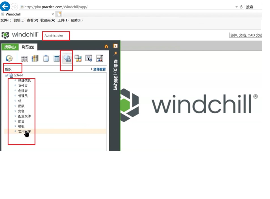This screenshot has height=199, width=270.
Task: Open the 文件(F) menu
Action: pyautogui.click(x=6, y=20)
